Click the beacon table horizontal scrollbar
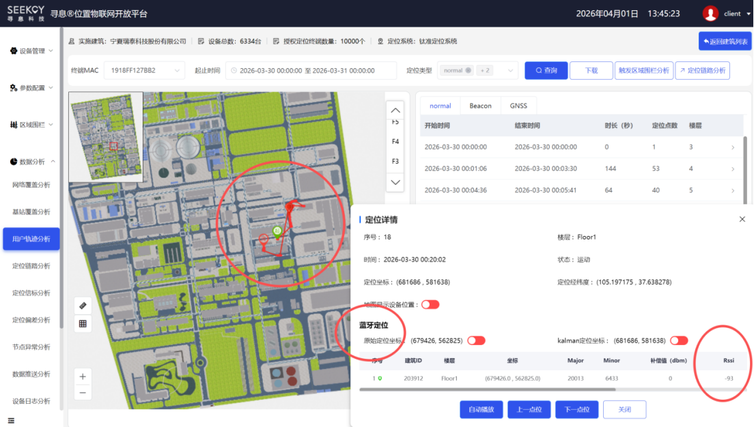754x427 pixels. (x=488, y=389)
